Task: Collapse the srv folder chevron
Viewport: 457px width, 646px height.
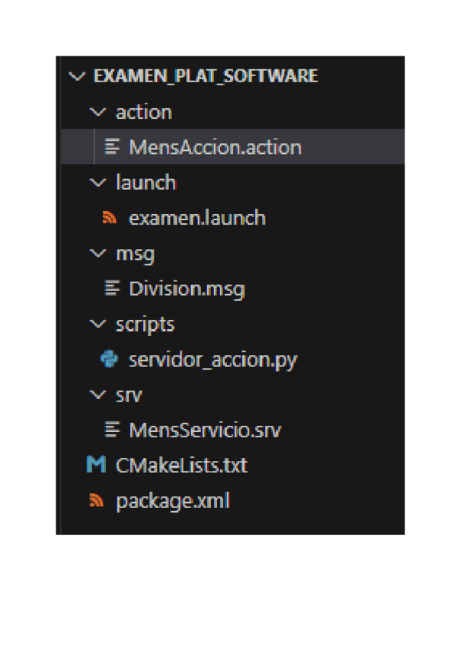Action: tap(97, 395)
